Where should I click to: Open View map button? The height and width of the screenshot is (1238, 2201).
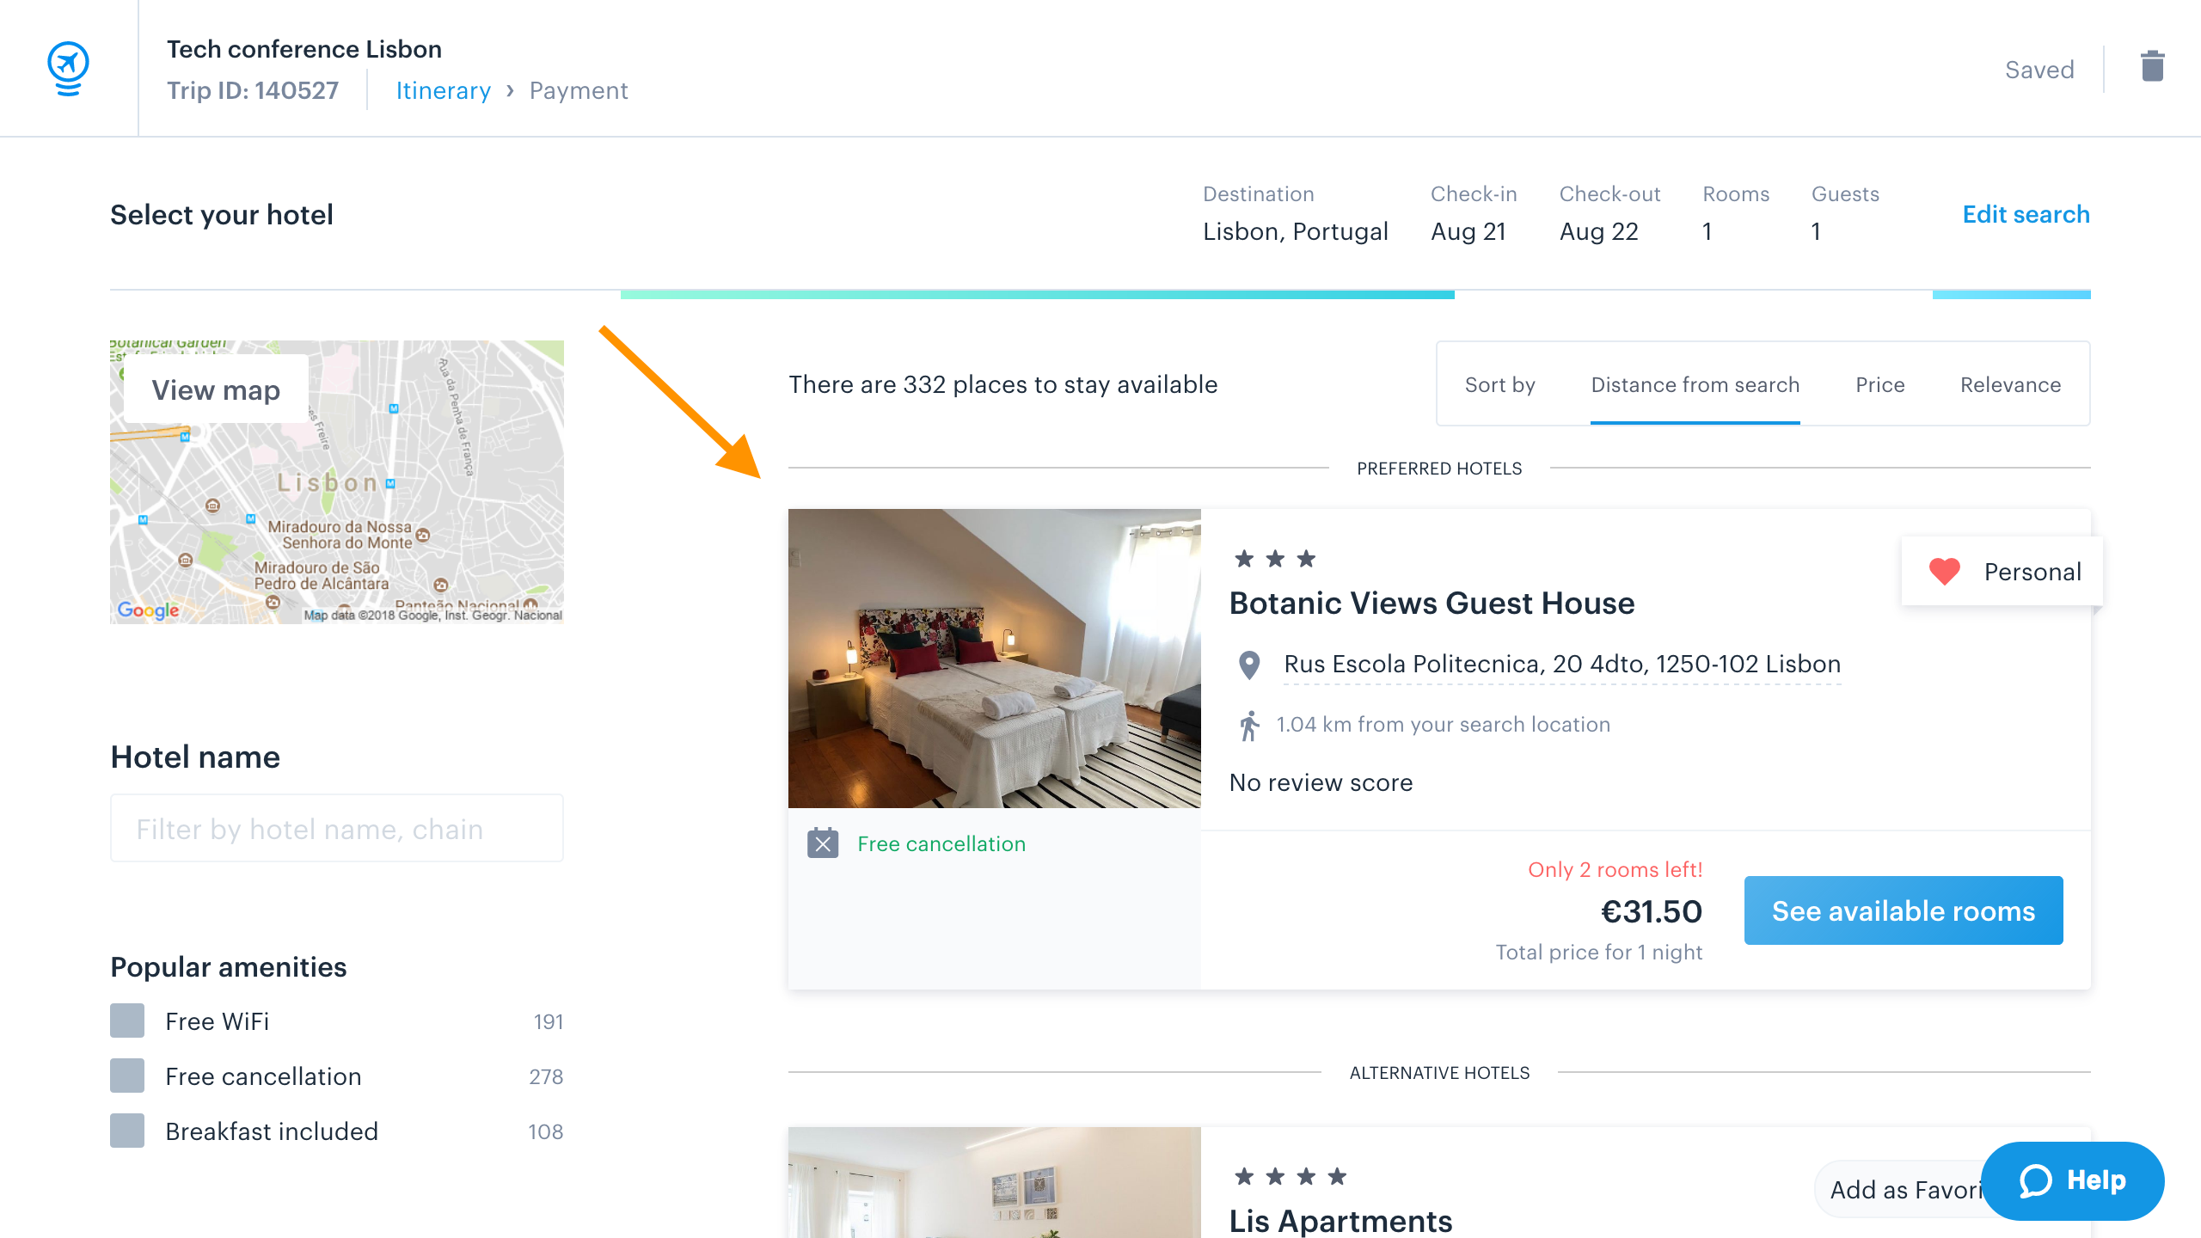(216, 389)
